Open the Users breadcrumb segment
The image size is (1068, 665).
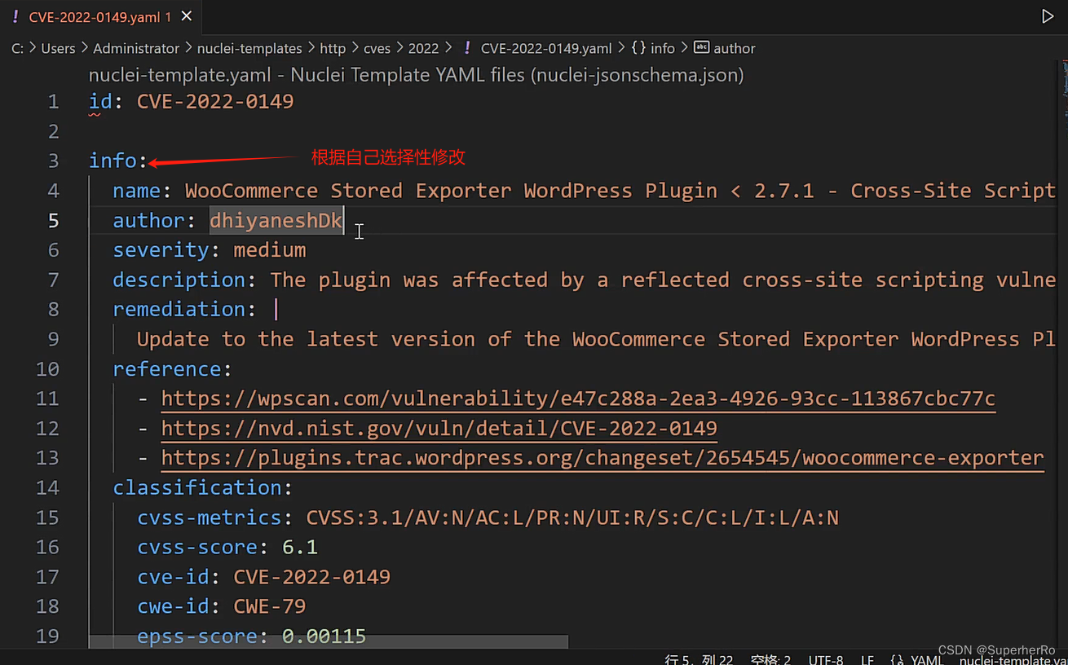point(58,48)
